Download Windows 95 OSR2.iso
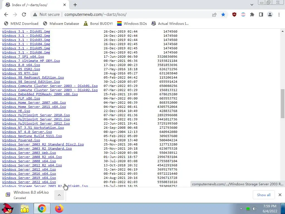Screen dimensions: 285x214 pos(21,69)
